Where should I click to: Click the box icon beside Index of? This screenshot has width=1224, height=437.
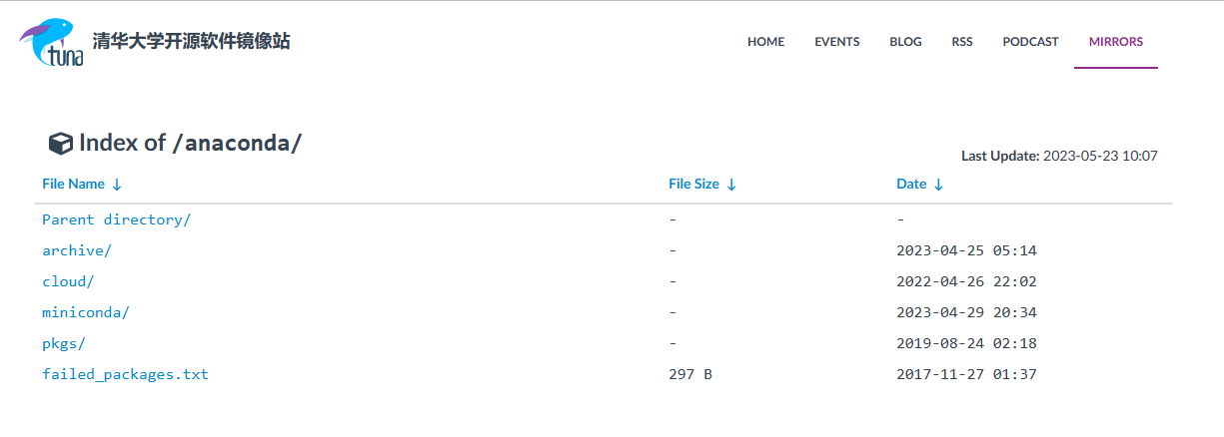60,144
